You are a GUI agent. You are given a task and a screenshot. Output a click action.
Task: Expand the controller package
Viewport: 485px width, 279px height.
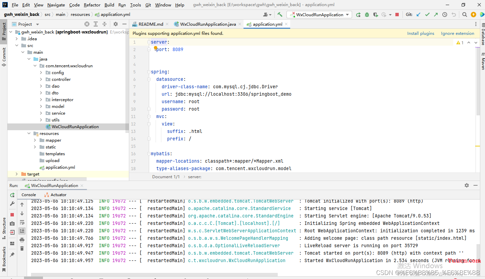tap(41, 79)
